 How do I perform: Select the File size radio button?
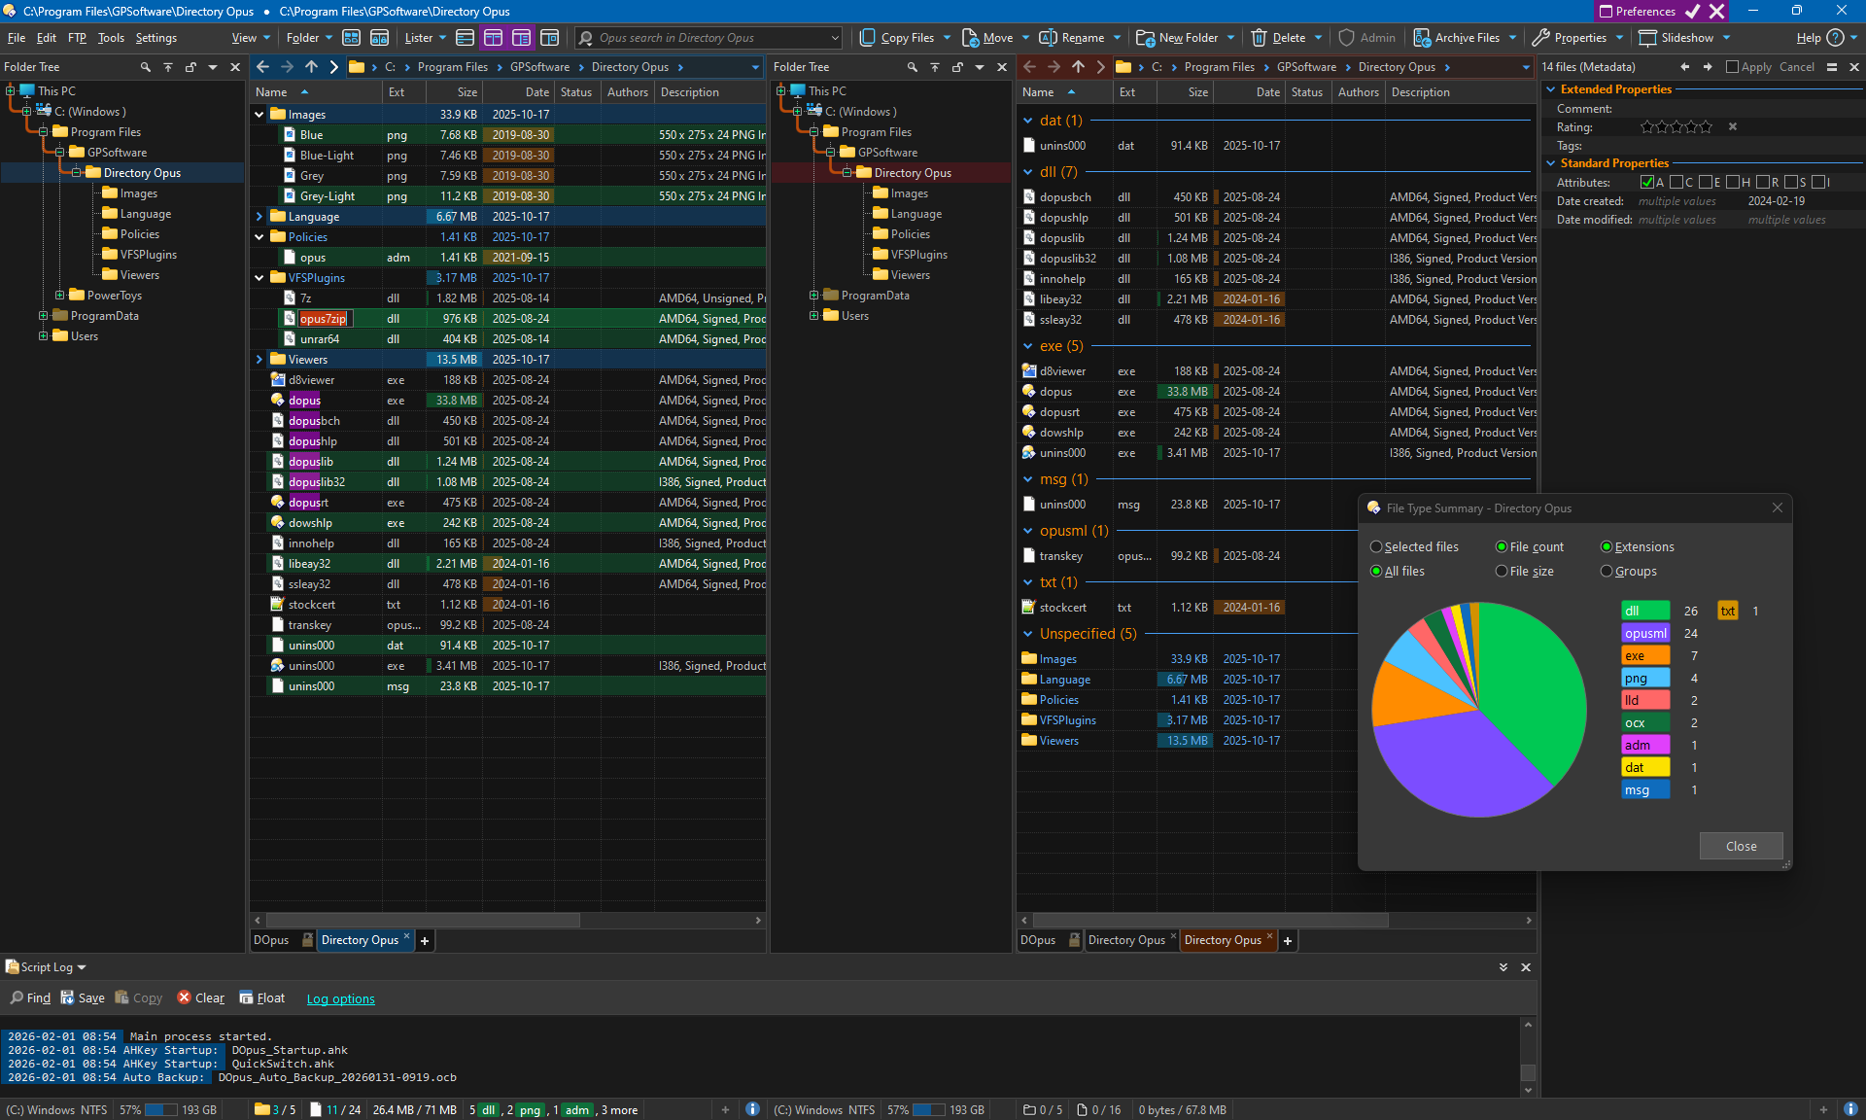coord(1502,572)
